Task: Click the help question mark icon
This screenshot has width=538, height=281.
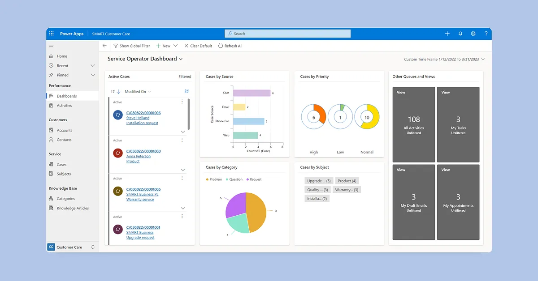Action: coord(486,34)
